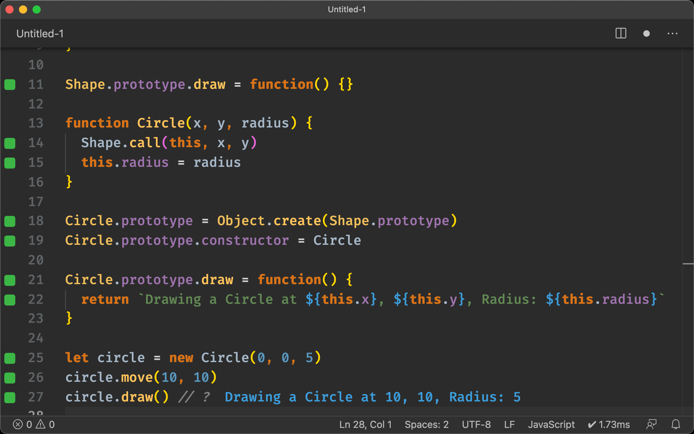The height and width of the screenshot is (434, 694).
Task: Click the LF end-of-line selector
Action: (509, 424)
